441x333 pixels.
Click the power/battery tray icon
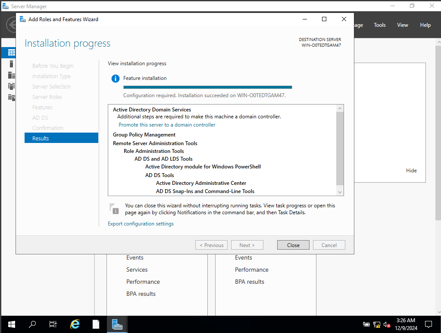(366, 324)
